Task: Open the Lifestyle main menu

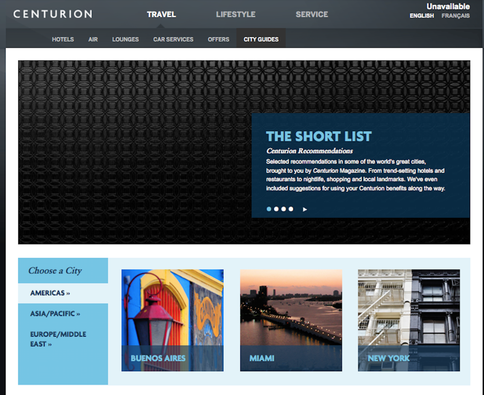Action: [x=236, y=15]
